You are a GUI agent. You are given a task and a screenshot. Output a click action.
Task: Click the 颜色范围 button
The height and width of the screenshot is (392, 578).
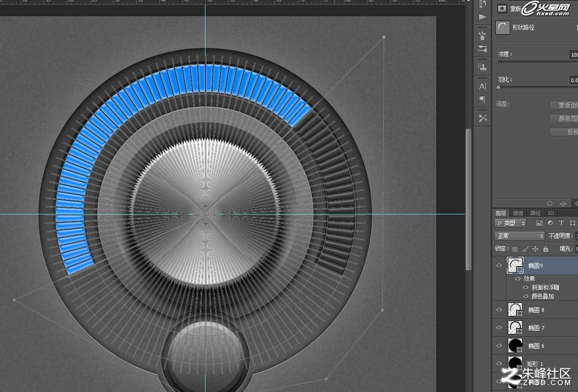pyautogui.click(x=564, y=118)
